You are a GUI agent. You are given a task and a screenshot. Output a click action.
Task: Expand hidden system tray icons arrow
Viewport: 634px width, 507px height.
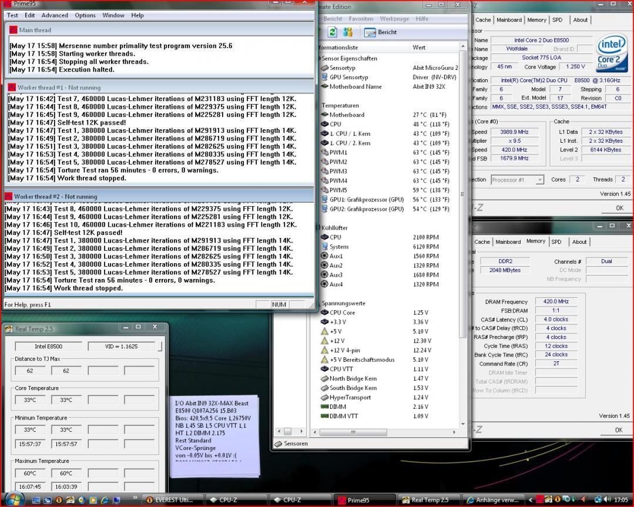coord(531,500)
